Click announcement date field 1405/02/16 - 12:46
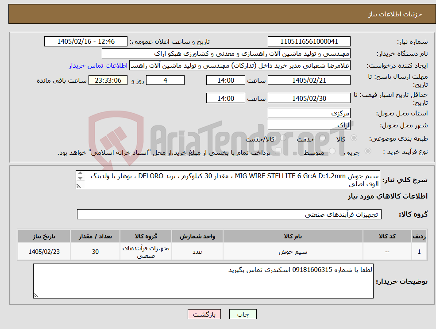436x329 pixels. pos(86,42)
